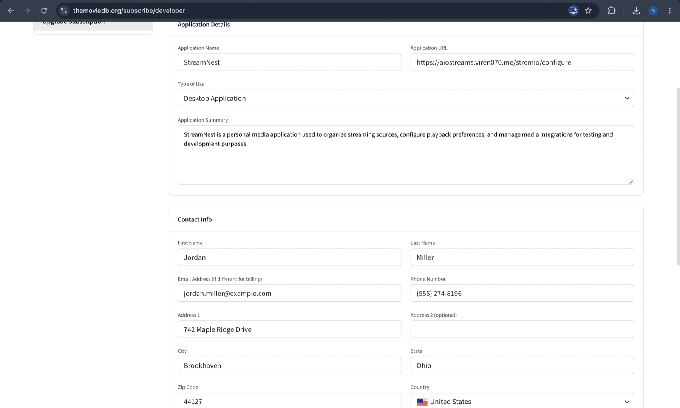
Task: Click the empty Address 2 optional field
Action: click(x=522, y=329)
